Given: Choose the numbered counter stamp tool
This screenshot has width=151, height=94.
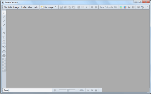Looking at the screenshot, I should [4, 47].
